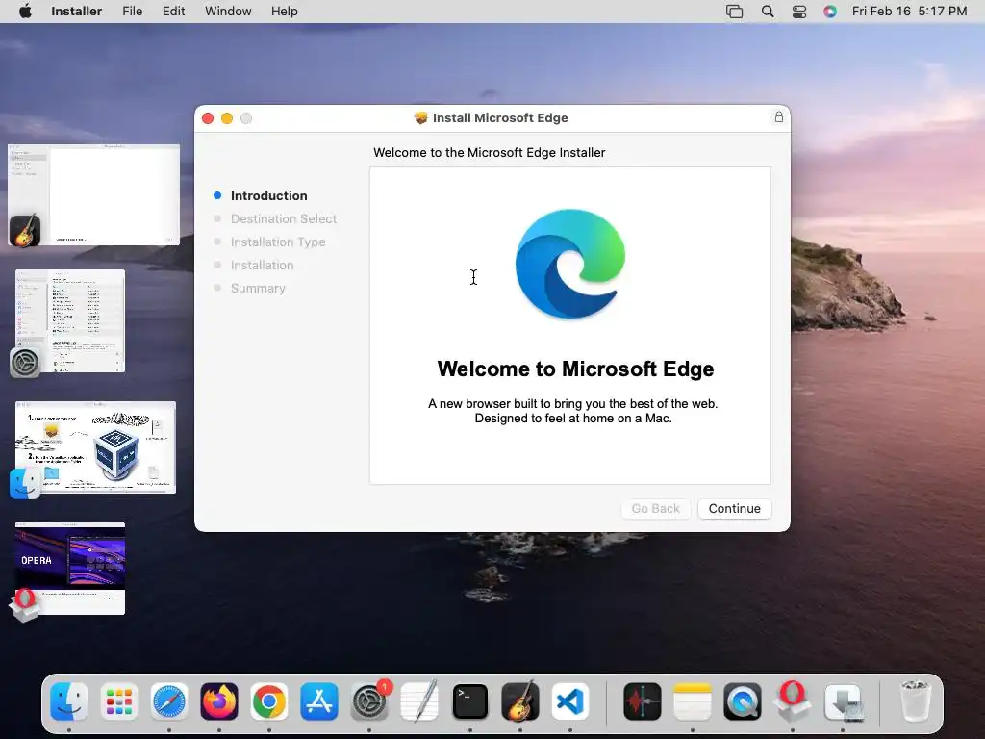Image resolution: width=985 pixels, height=739 pixels.
Task: Launch Google Chrome from the Dock
Action: coord(269,701)
